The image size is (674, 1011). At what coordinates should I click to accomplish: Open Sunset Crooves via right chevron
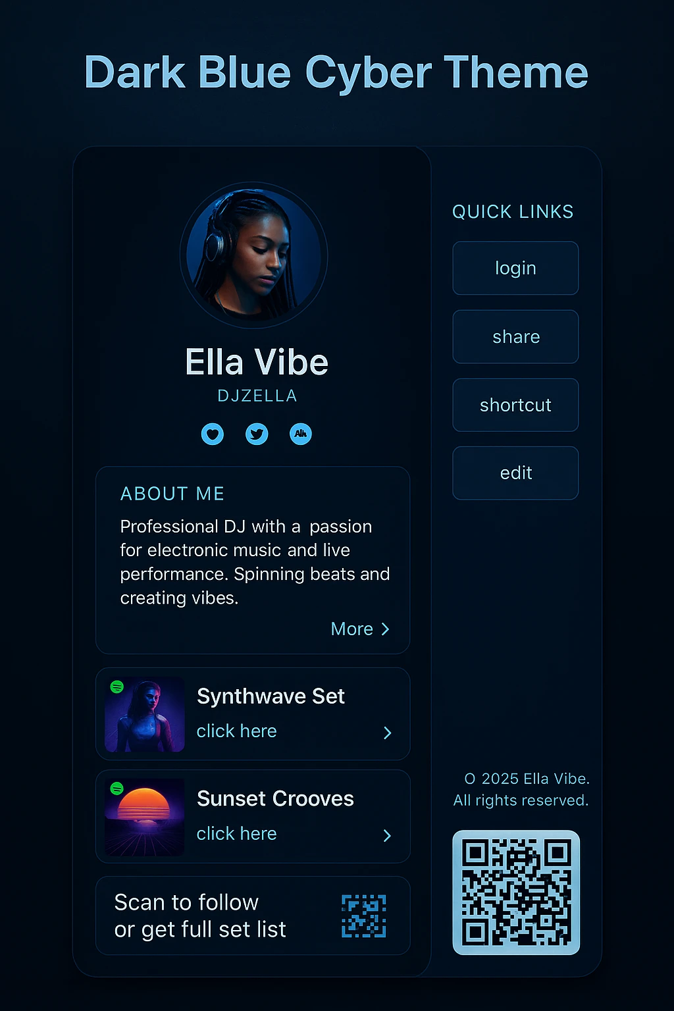coord(388,835)
